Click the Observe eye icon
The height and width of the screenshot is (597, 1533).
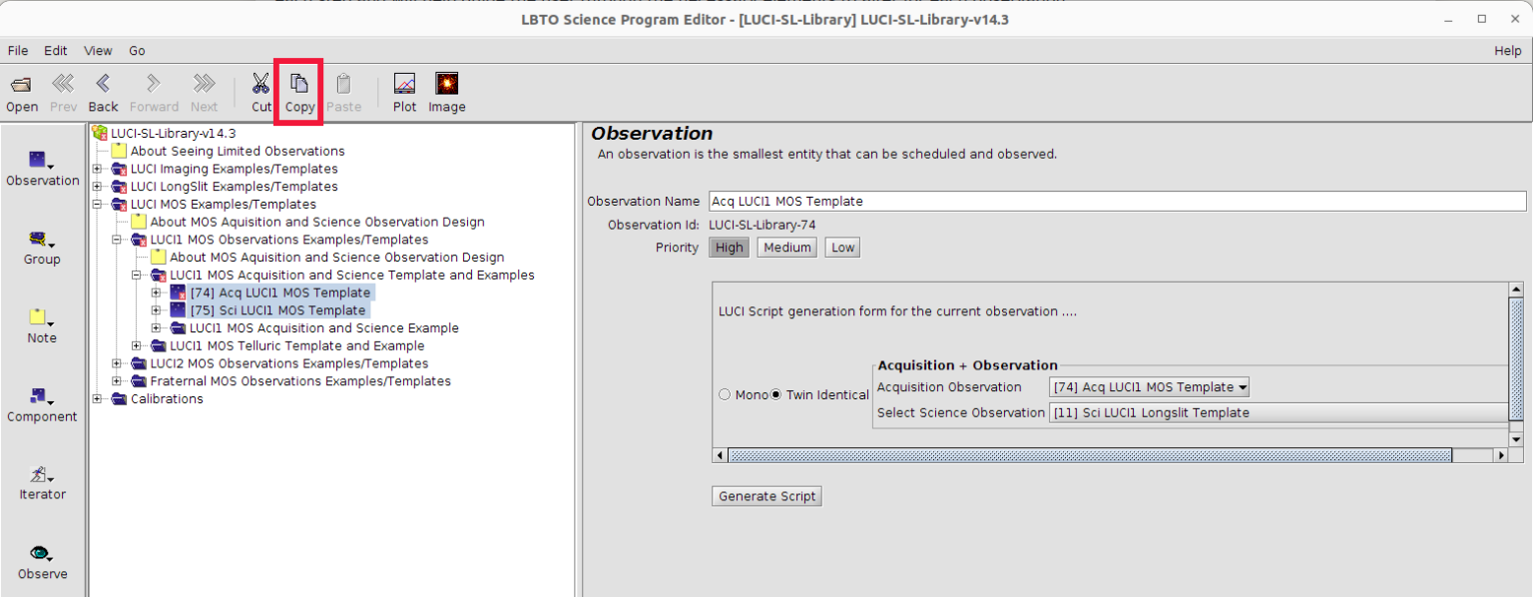pyautogui.click(x=41, y=554)
